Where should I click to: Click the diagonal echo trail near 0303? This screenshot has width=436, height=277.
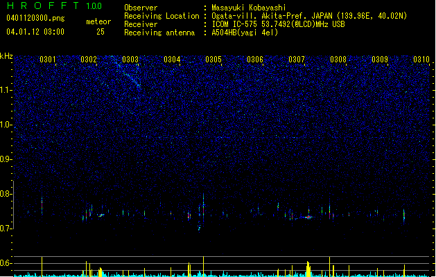(x=127, y=72)
